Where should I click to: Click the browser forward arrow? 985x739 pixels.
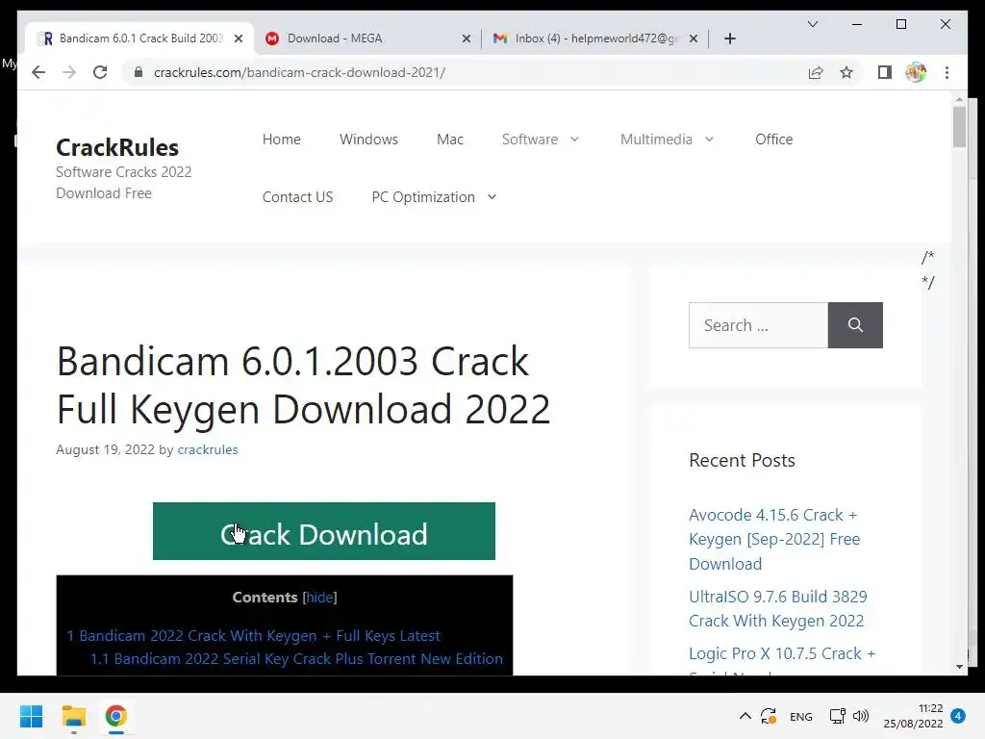69,72
